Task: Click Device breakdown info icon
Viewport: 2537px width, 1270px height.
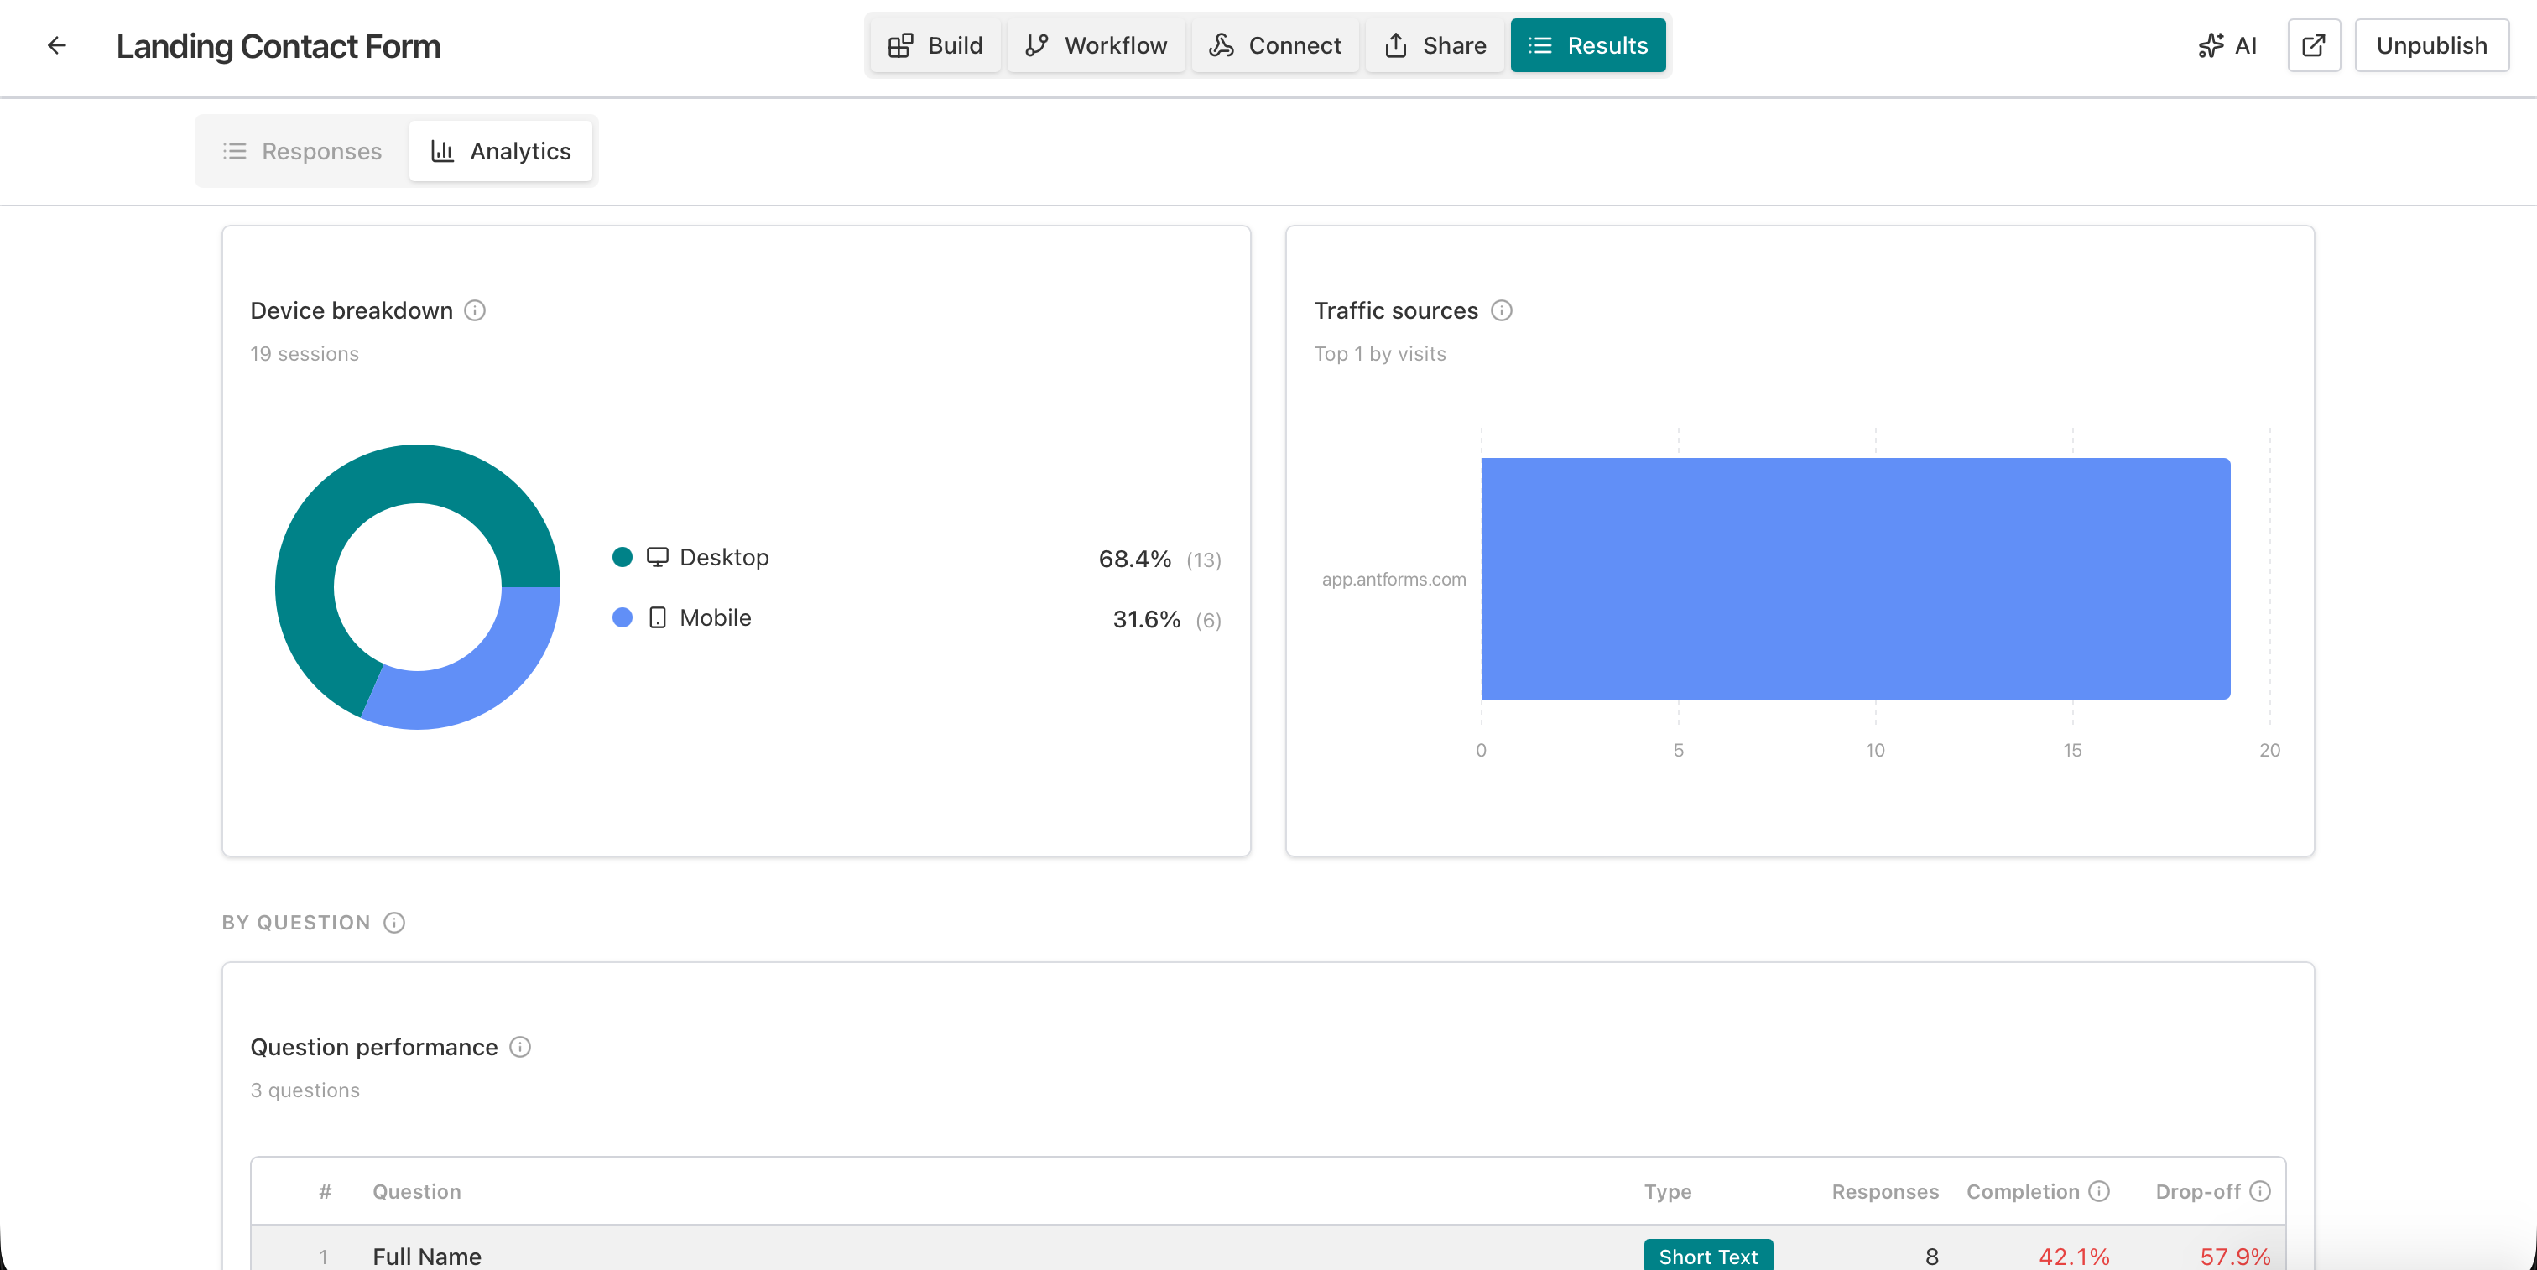Action: [475, 311]
